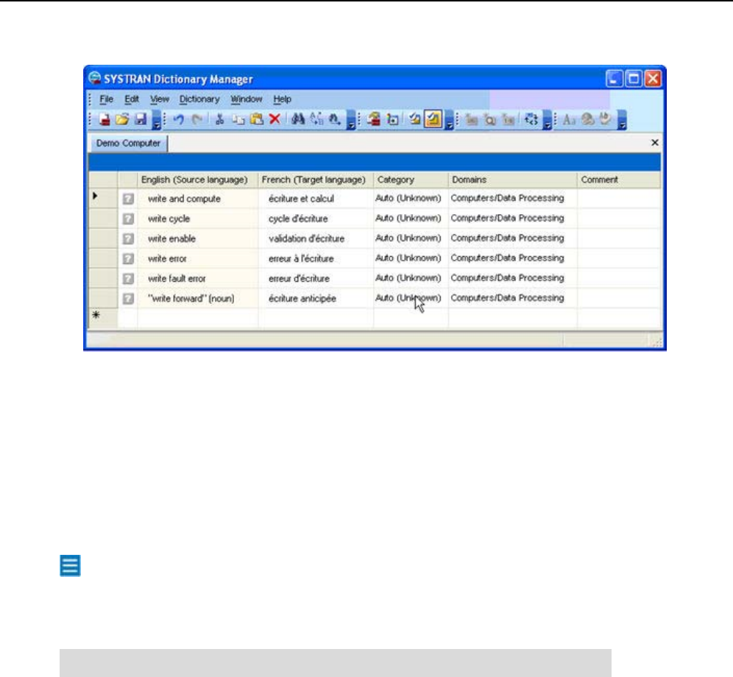Create a new dictionary via toolbar icon

pos(105,120)
